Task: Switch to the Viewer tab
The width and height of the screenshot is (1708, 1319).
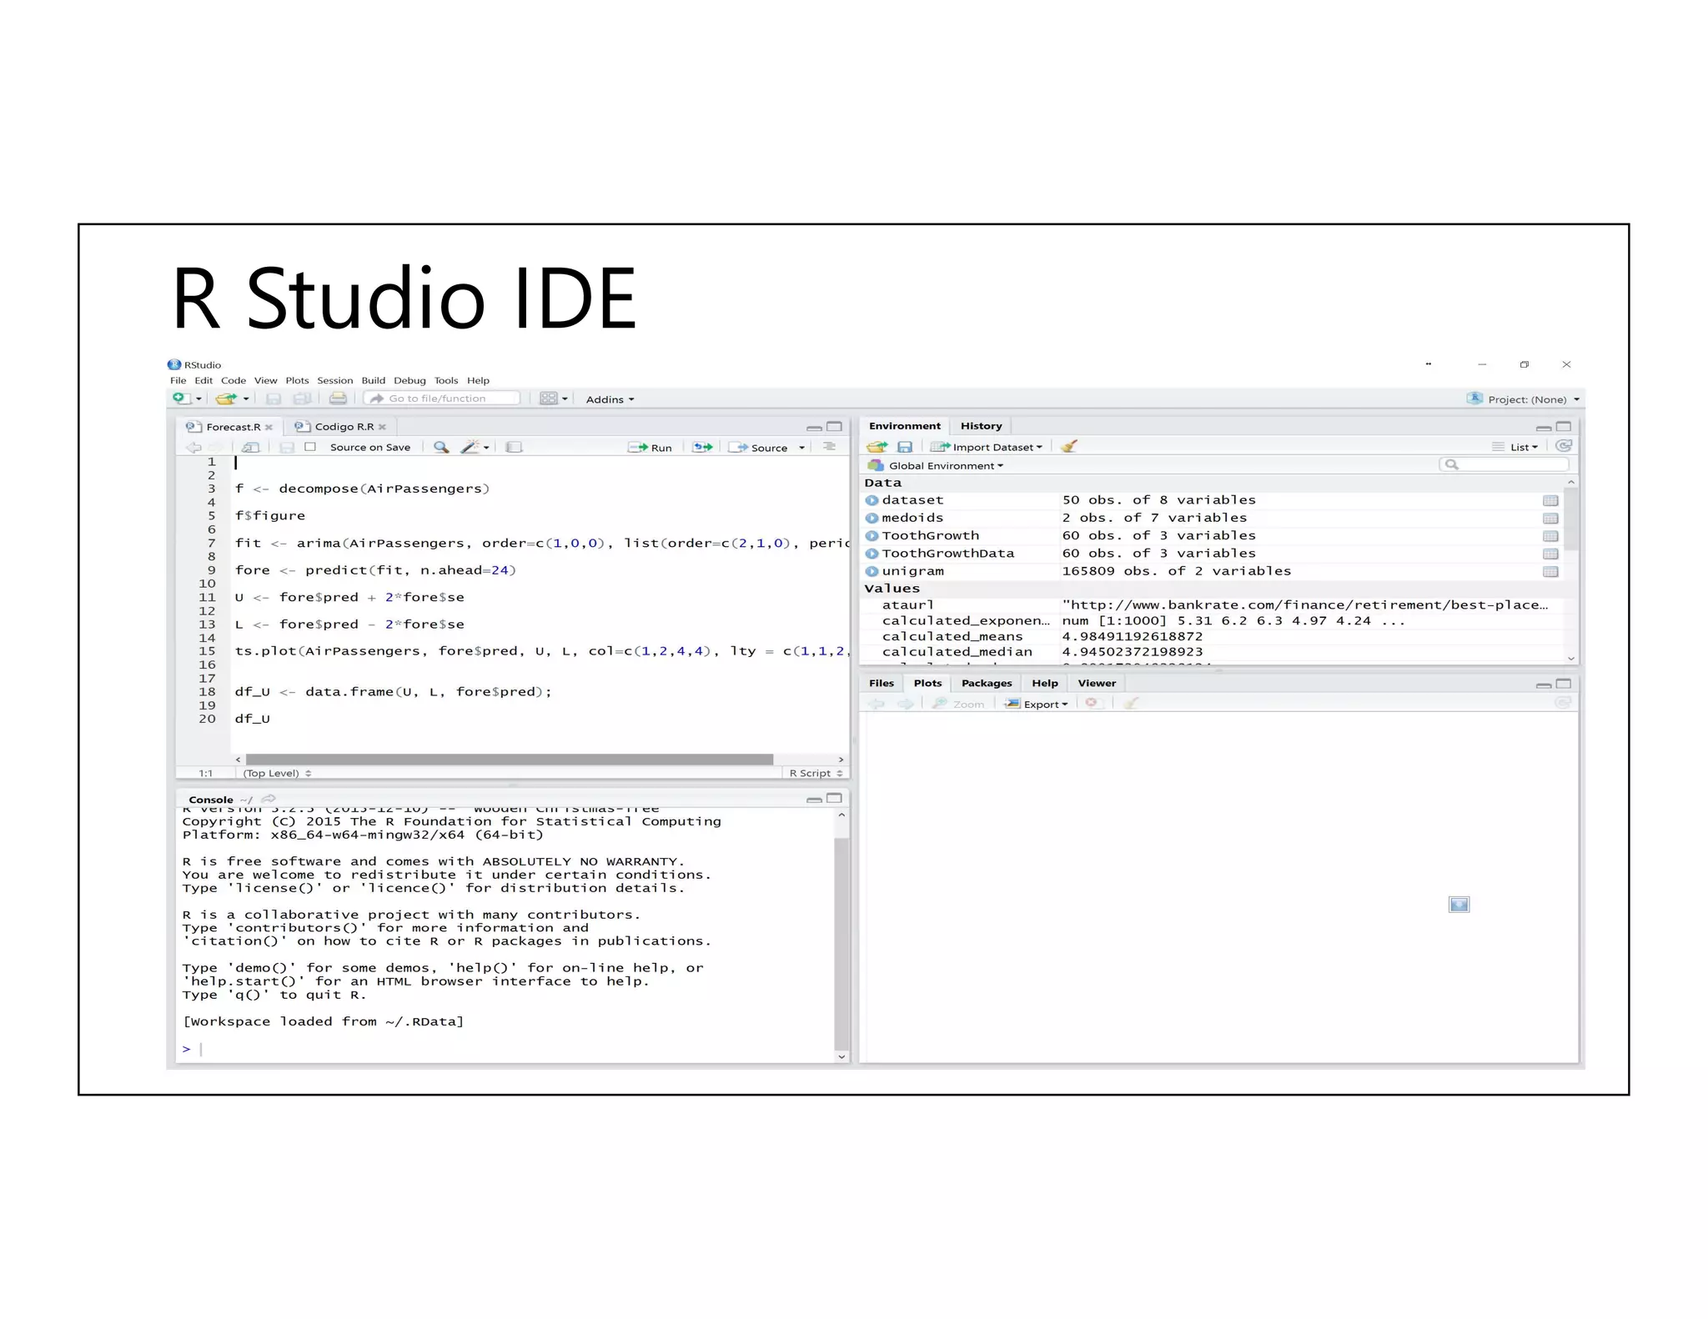Action: (x=1097, y=684)
